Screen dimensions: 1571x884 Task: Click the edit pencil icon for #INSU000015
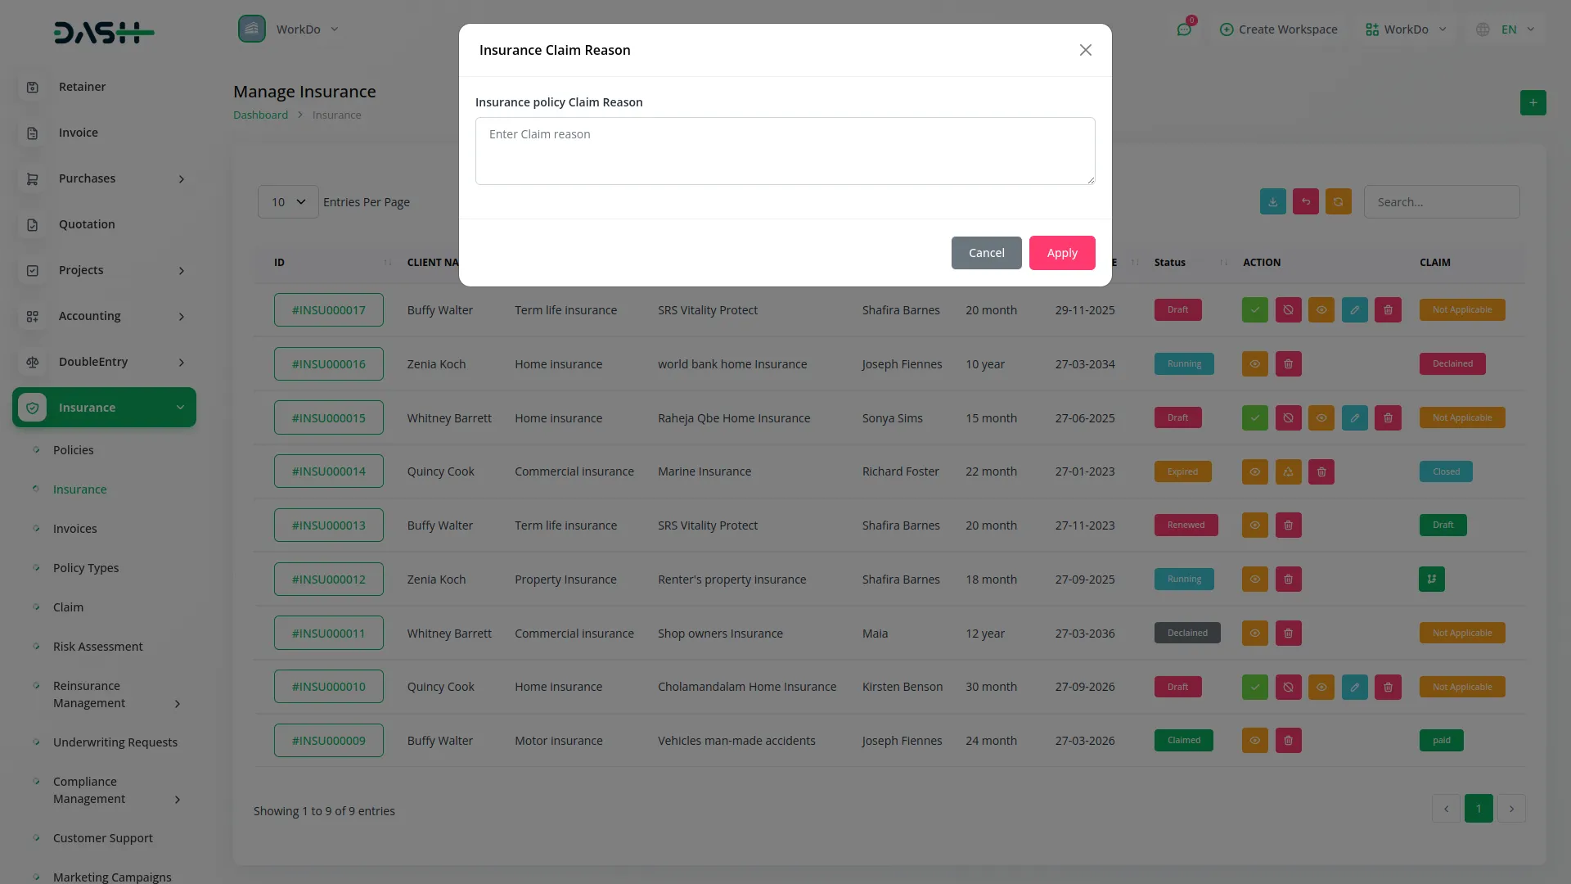(1354, 418)
